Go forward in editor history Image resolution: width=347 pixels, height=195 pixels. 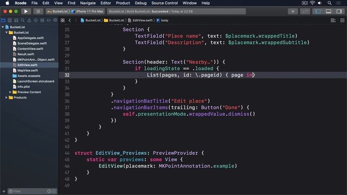(x=76, y=21)
